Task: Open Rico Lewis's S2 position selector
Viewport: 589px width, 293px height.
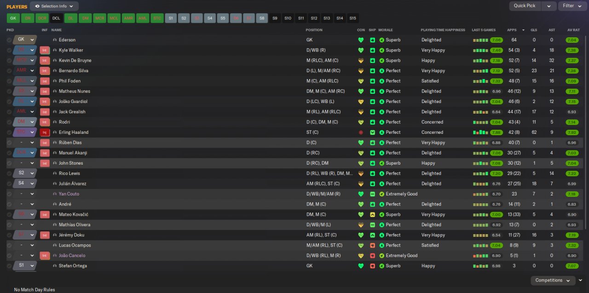Action: pos(25,173)
